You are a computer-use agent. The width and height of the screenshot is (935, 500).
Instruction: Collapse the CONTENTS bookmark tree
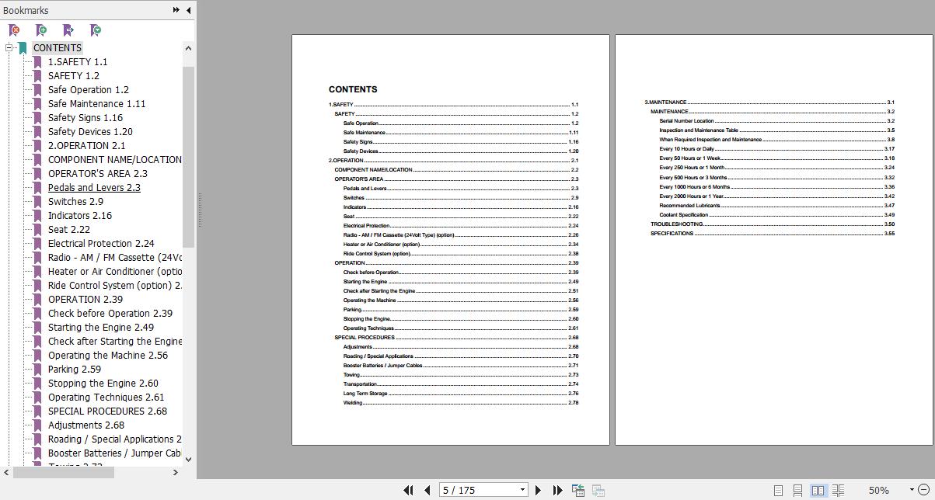[x=9, y=48]
